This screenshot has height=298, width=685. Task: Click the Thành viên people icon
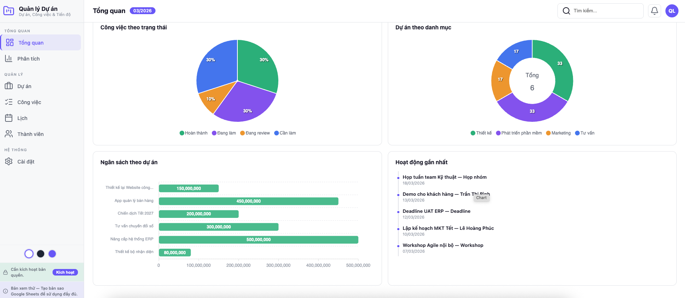(9, 134)
